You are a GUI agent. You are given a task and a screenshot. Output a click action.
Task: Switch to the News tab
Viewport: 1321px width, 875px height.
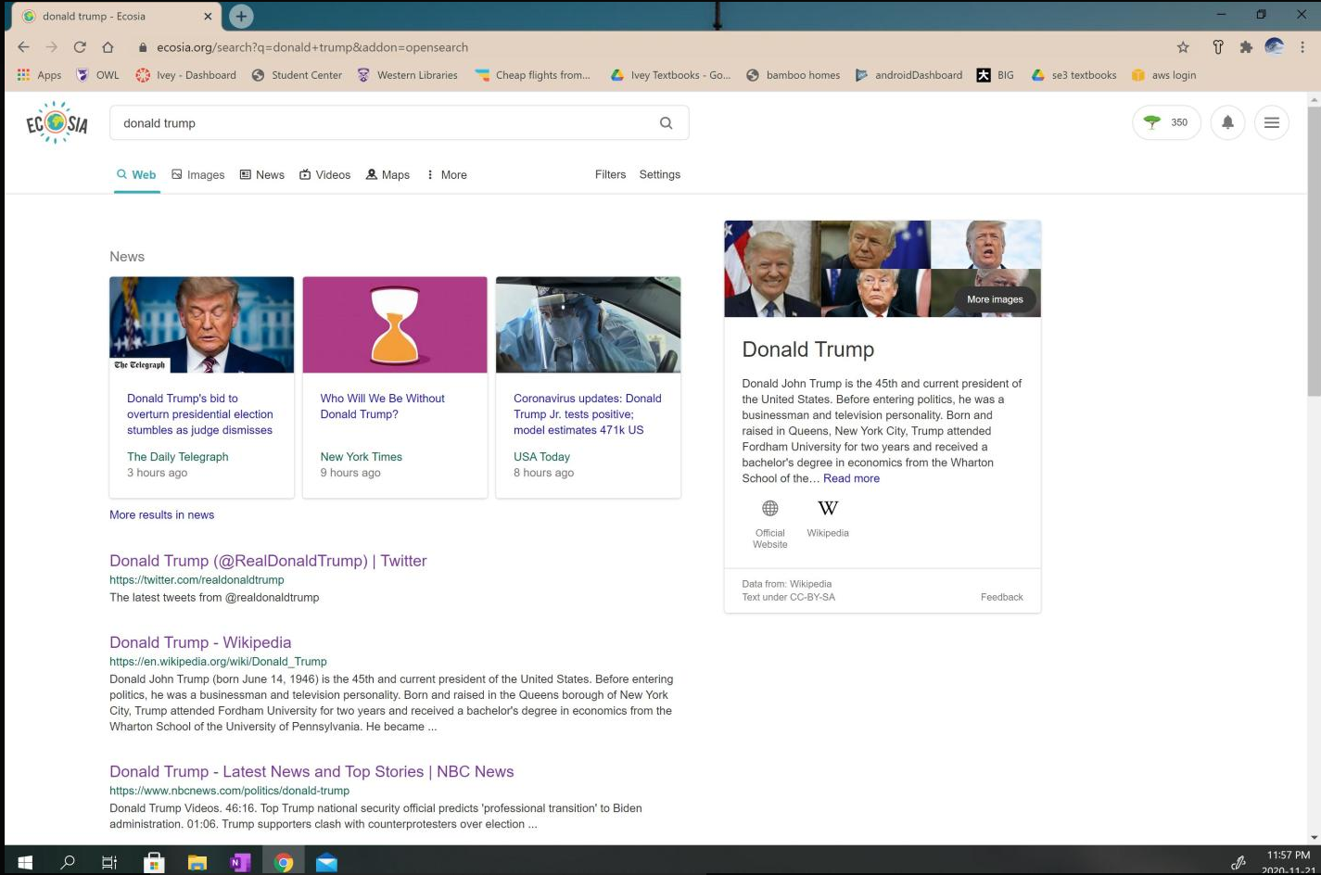(x=262, y=174)
